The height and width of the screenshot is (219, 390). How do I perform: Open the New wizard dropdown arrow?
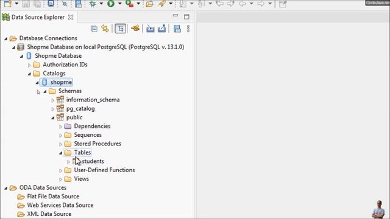[x=16, y=4]
